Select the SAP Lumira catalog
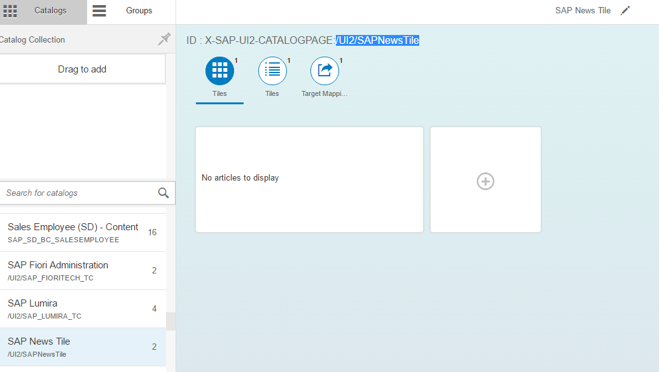The image size is (659, 372). point(83,309)
